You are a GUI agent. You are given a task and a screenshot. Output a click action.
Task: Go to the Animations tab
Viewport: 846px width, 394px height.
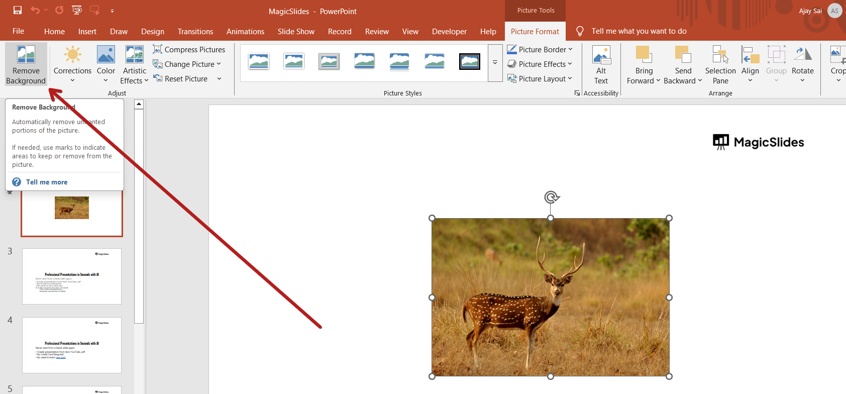[245, 31]
